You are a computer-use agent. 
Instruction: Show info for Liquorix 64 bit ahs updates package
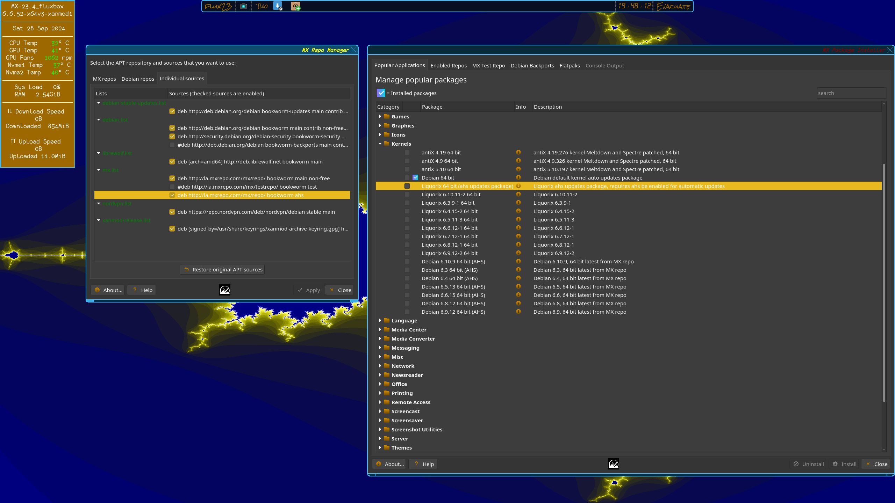pos(518,186)
